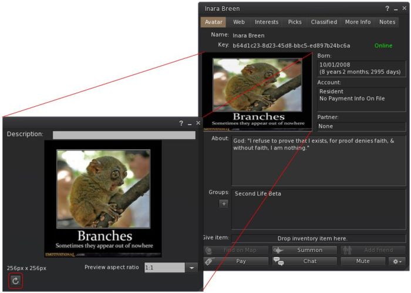This screenshot has height=293, width=411.
Task: Minimize the texture preview window
Action: 190,124
